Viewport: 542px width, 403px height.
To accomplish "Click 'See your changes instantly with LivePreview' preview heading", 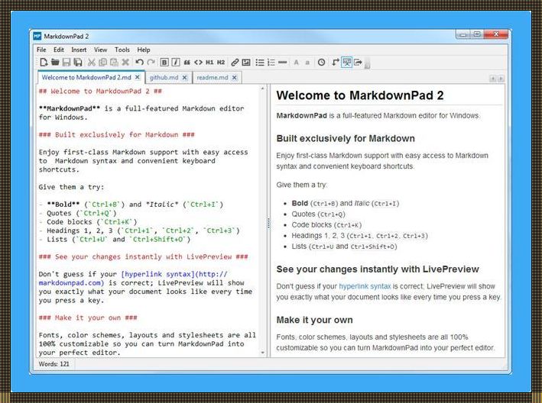I will tap(378, 269).
